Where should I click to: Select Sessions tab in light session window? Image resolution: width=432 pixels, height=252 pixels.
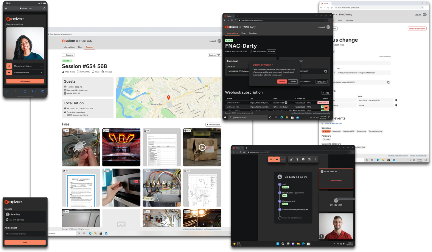click(89, 47)
